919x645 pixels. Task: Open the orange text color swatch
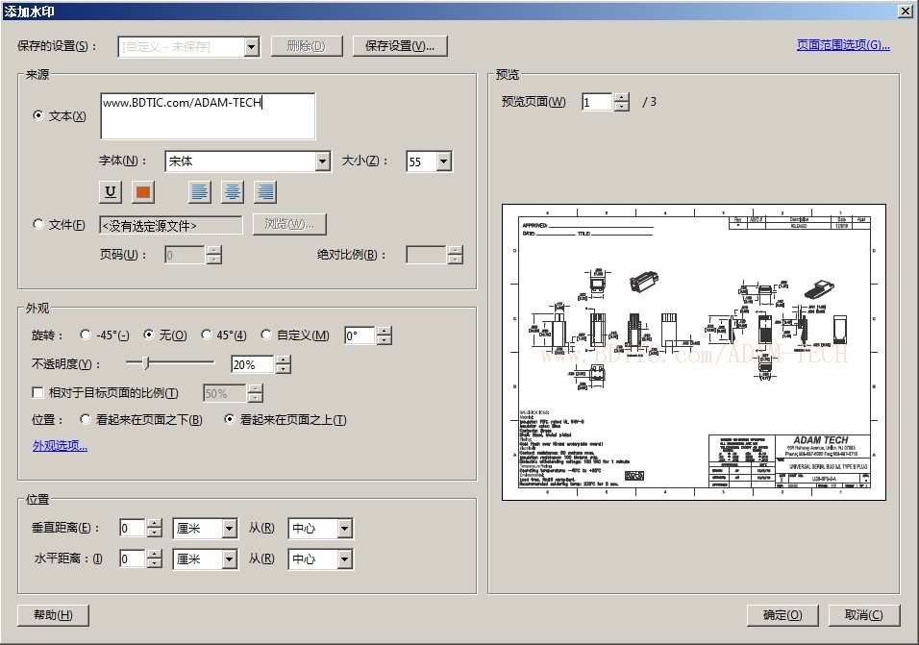pos(143,192)
